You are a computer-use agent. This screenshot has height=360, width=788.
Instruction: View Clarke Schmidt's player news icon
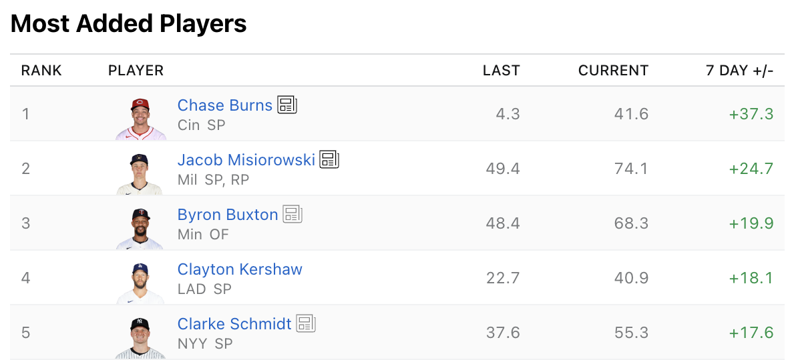[306, 323]
